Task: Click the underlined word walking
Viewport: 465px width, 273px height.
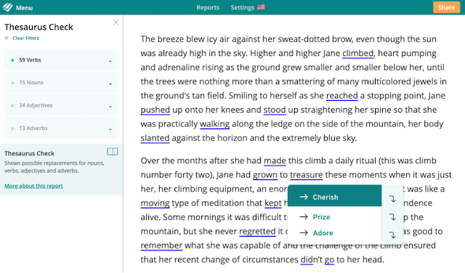Action: (x=215, y=124)
